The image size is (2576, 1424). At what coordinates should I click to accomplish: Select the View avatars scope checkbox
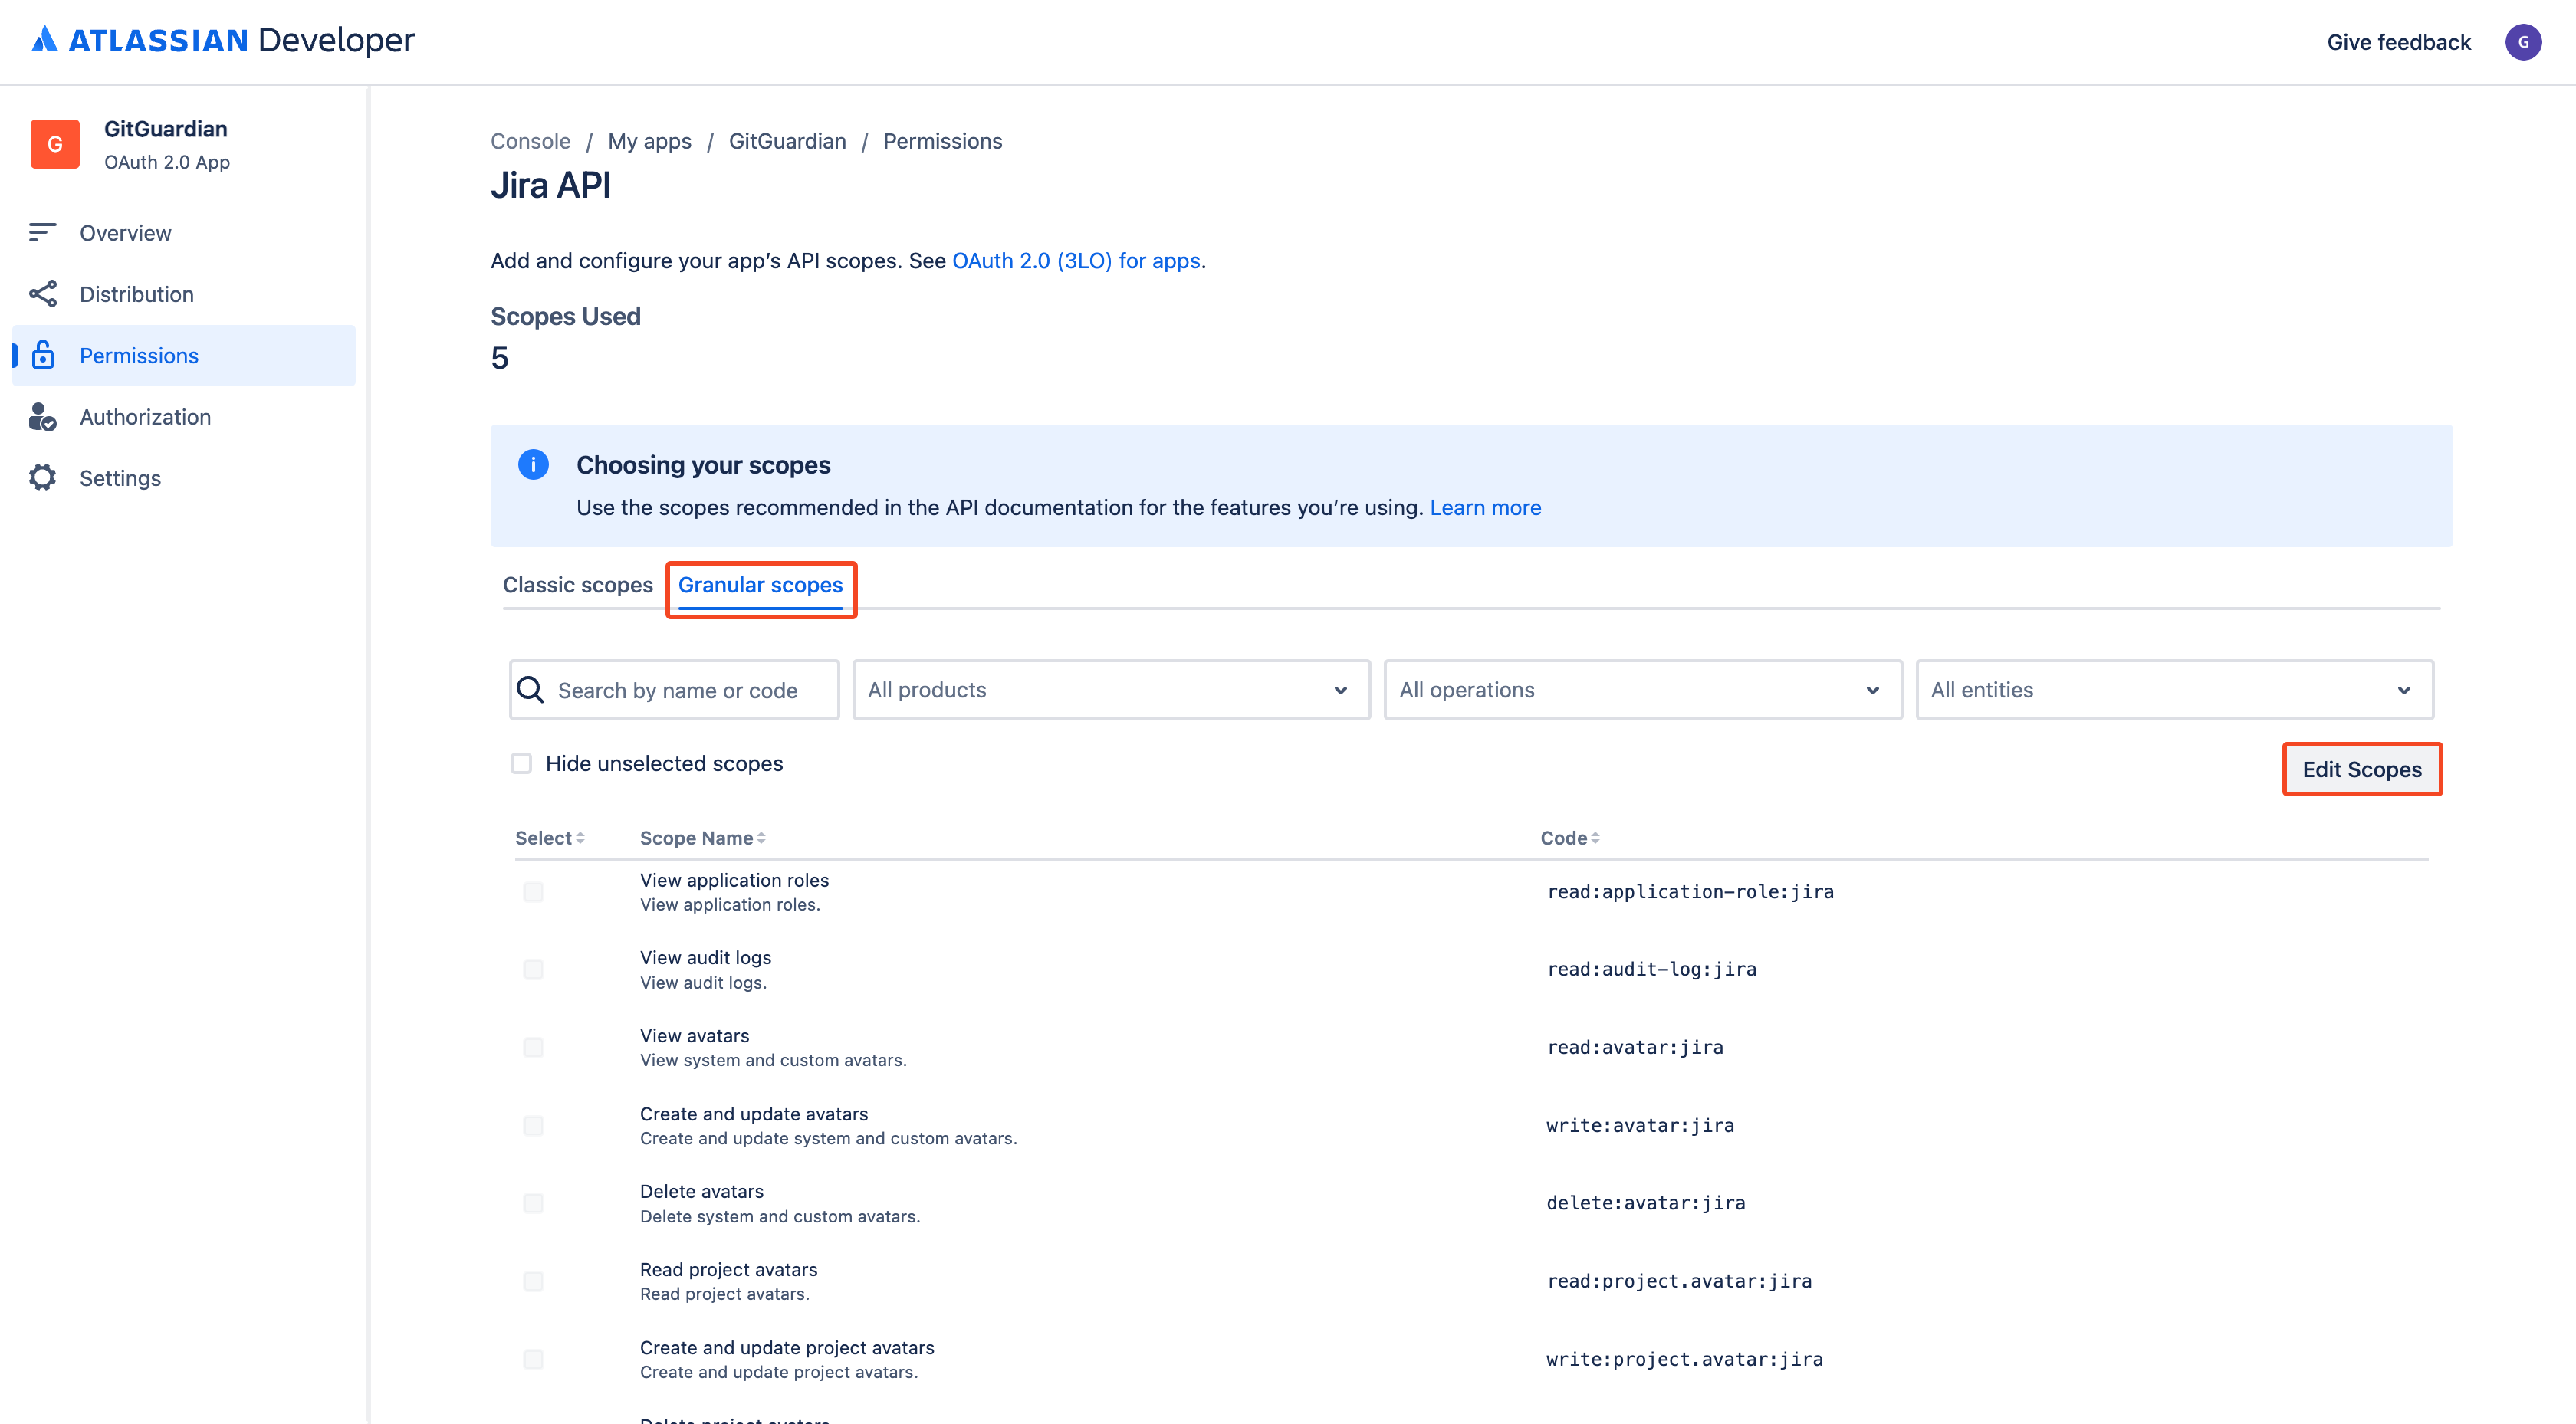[533, 1048]
